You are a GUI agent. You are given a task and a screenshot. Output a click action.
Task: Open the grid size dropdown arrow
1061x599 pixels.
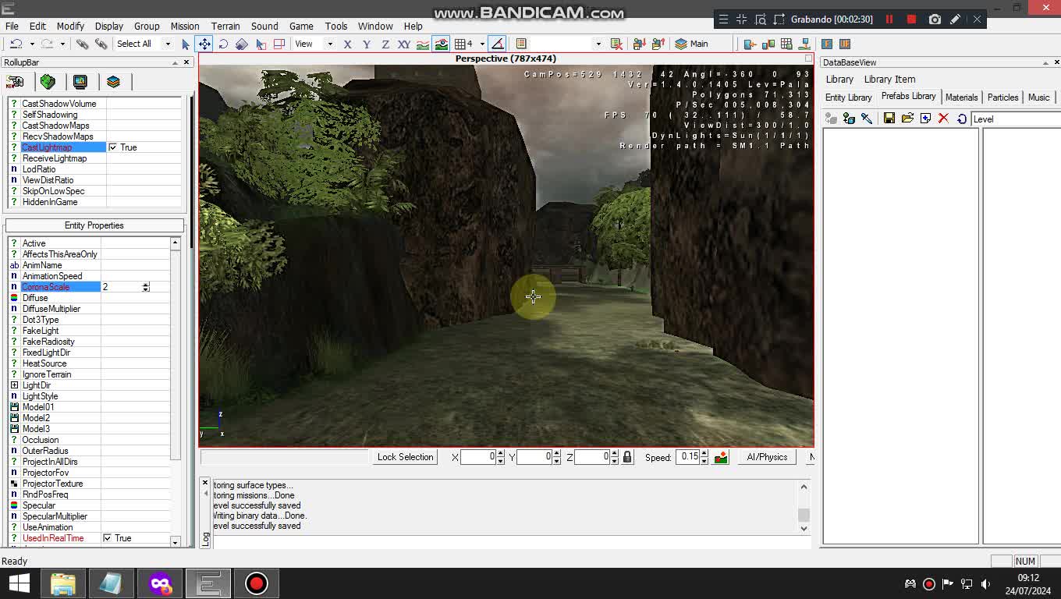(482, 44)
